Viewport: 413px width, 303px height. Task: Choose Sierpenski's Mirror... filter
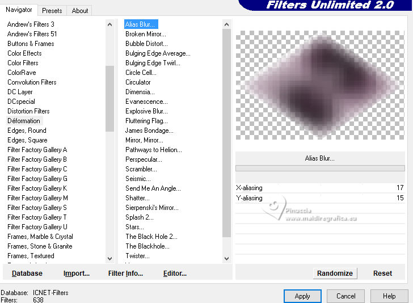point(152,208)
